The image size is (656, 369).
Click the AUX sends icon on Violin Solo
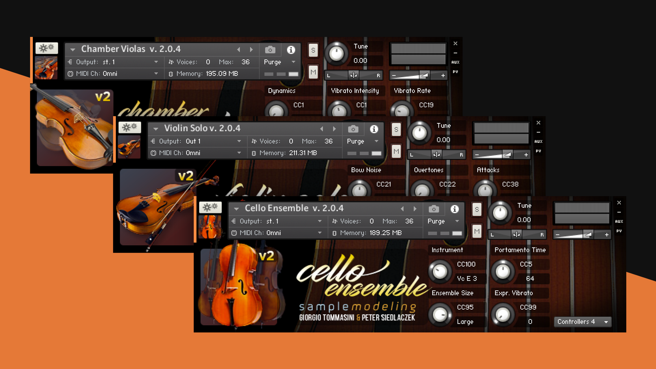(x=538, y=141)
